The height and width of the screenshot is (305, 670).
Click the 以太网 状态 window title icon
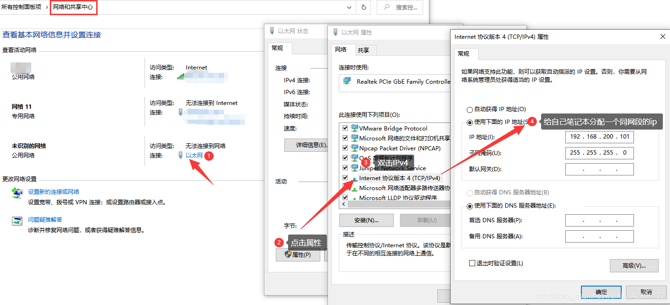tap(272, 31)
